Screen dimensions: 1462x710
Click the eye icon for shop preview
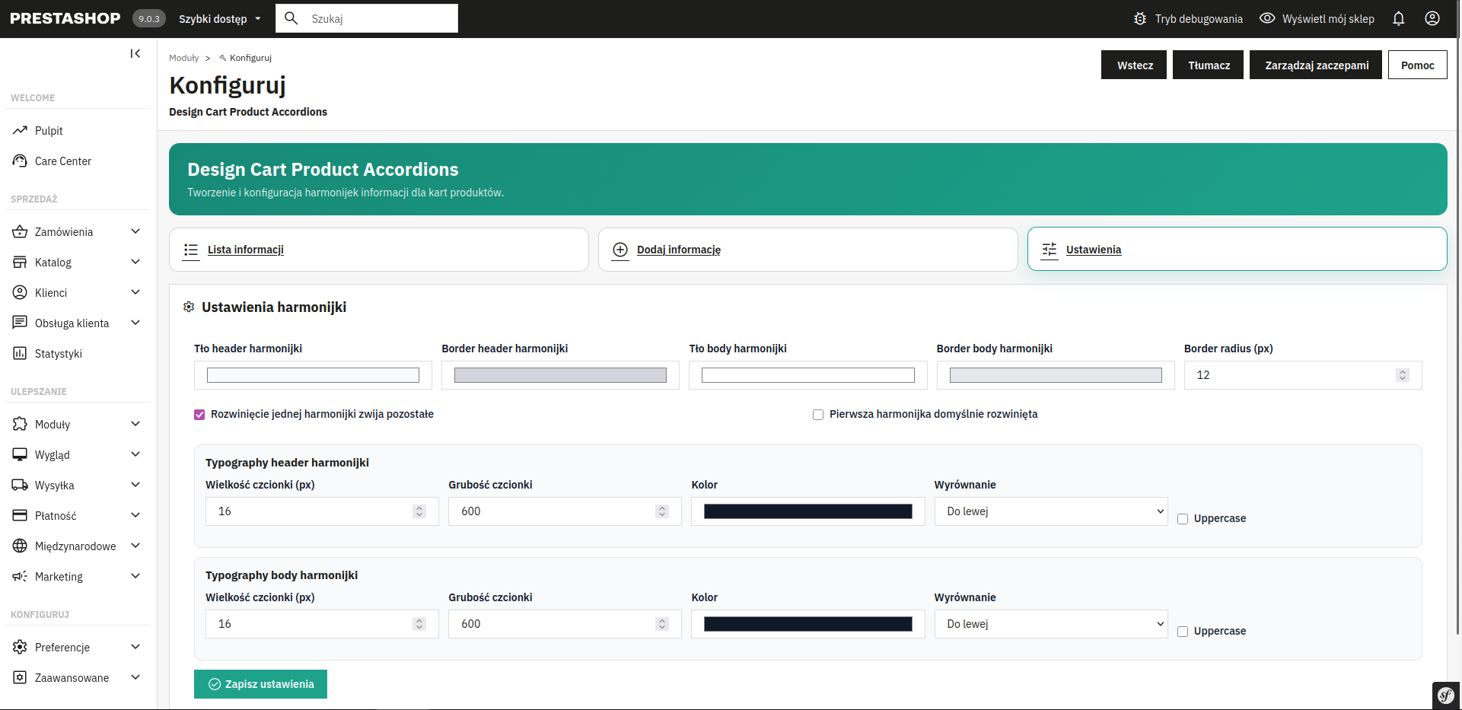click(x=1267, y=18)
